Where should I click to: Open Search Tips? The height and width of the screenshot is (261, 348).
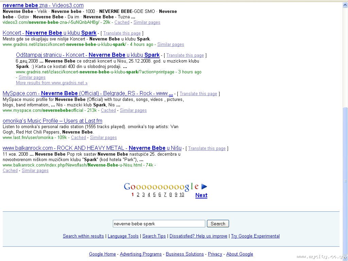point(154,236)
